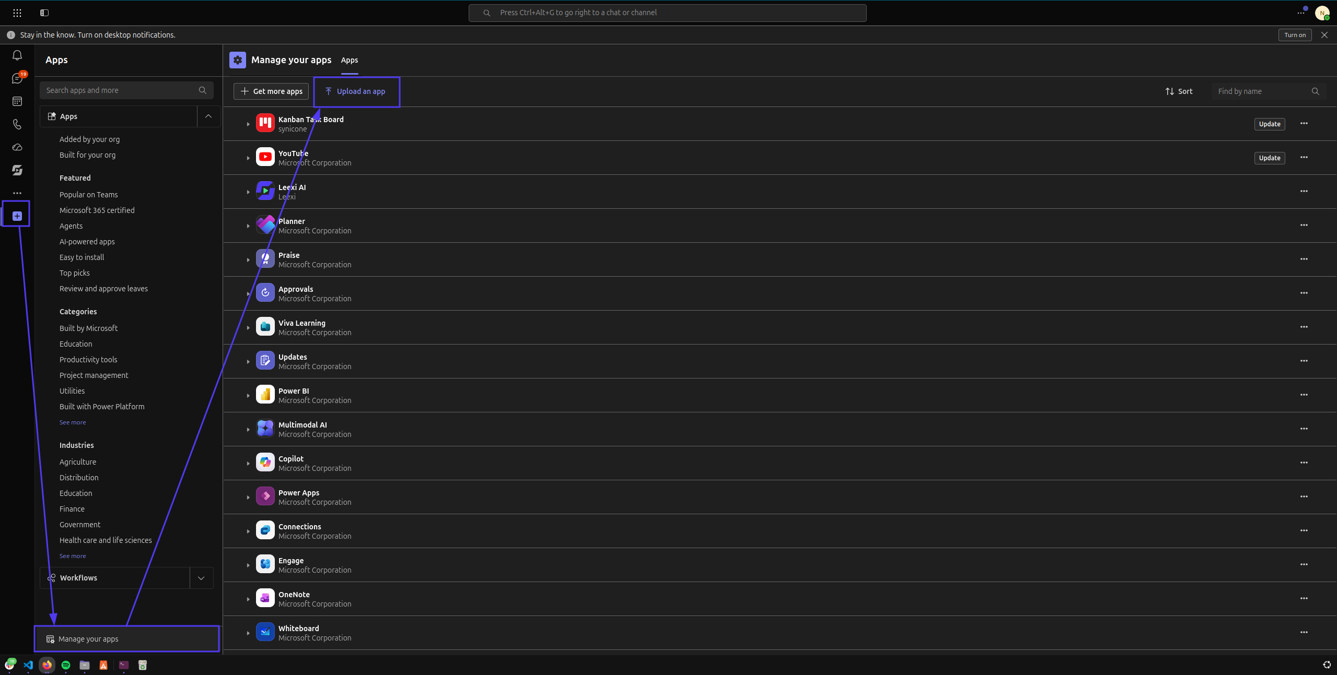This screenshot has height=675, width=1337.
Task: Collapse the Apps section chevron
Action: pyautogui.click(x=208, y=116)
